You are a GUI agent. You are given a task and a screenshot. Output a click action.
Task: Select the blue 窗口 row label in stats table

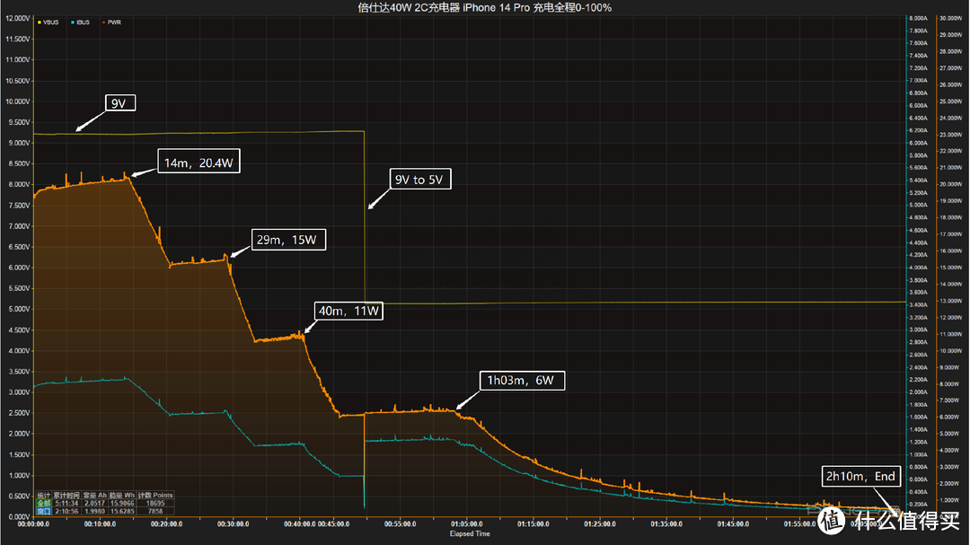point(43,511)
